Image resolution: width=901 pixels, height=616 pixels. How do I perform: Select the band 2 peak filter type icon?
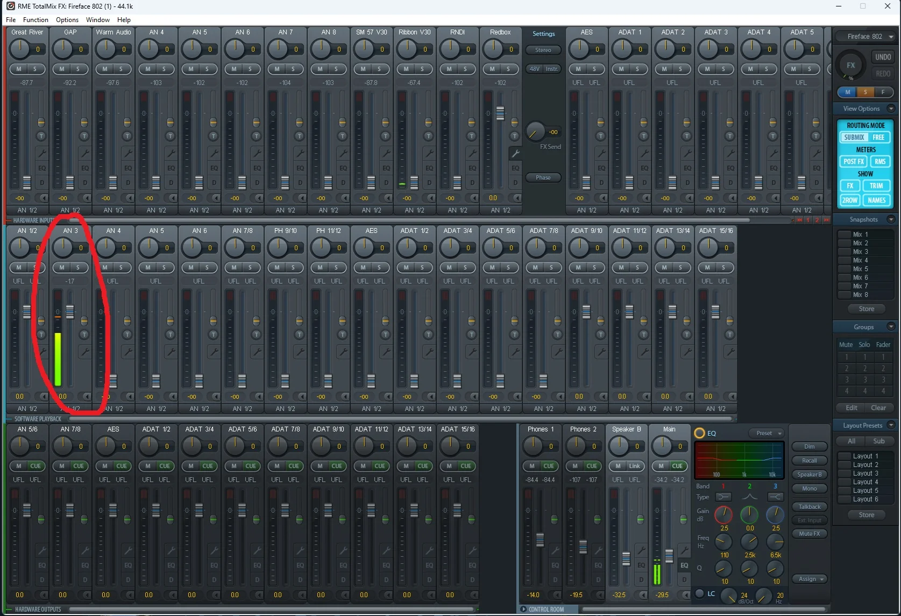749,497
